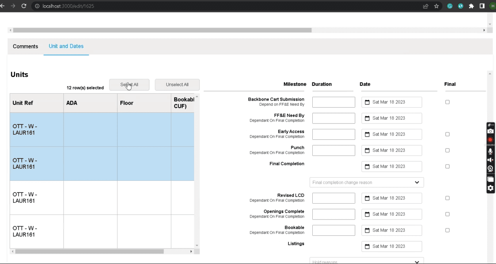This screenshot has height=264, width=496.
Task: Click the Unselect All button
Action: point(177,85)
